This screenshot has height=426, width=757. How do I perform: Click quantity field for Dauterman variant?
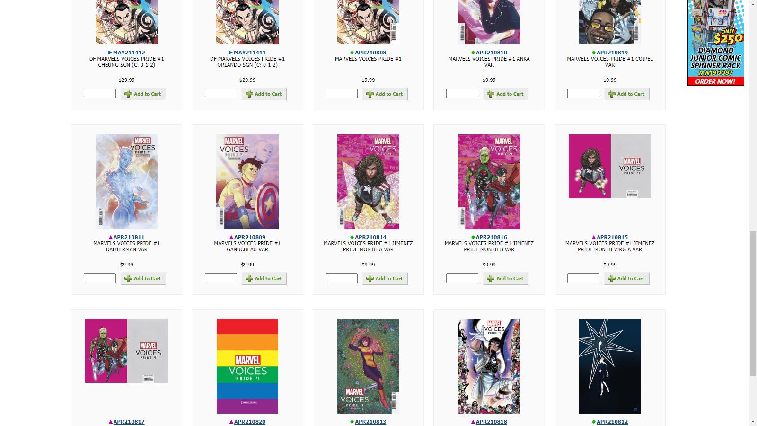tap(100, 278)
